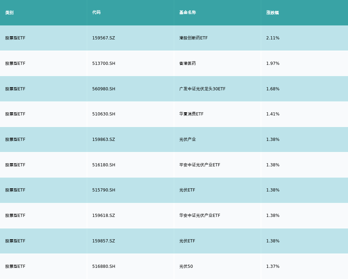Image resolution: width=348 pixels, height=279 pixels.
Task: Select fund name 华夏消费ETF
Action: (191, 114)
